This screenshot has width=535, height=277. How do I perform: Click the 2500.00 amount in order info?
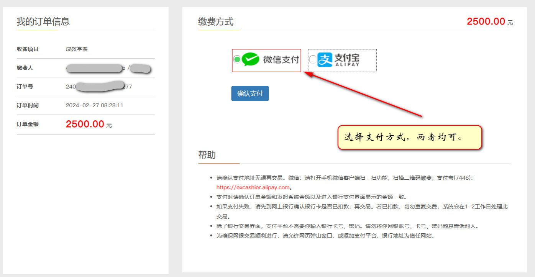pyautogui.click(x=85, y=124)
